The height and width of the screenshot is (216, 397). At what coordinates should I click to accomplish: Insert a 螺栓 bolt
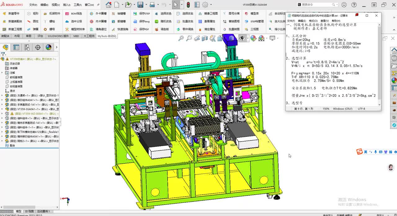(x=49, y=21)
